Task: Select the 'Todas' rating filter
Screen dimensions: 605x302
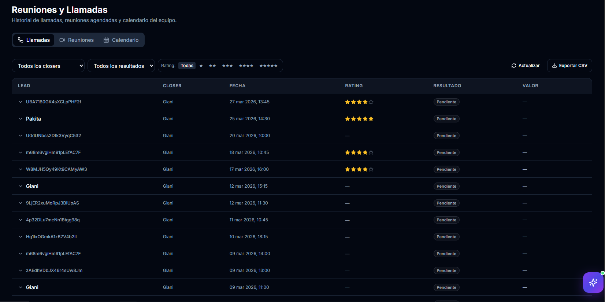Action: 187,66
